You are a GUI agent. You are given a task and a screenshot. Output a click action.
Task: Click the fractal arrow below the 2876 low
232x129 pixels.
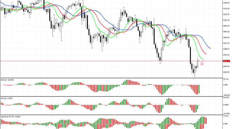[x=160, y=63]
